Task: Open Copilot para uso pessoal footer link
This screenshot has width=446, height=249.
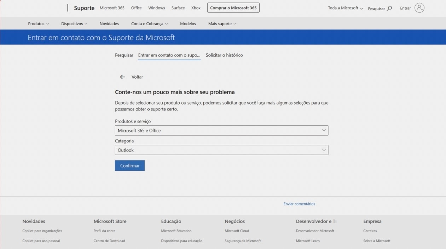Action: click(x=41, y=241)
